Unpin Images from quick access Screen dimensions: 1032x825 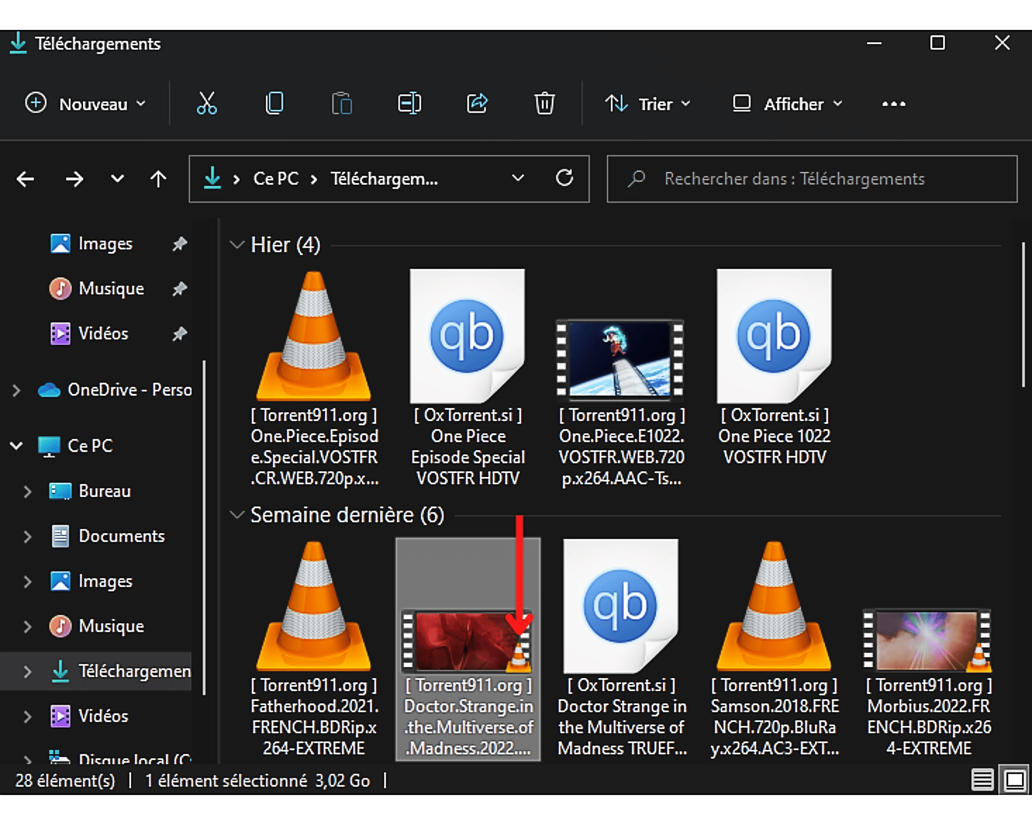click(x=180, y=243)
